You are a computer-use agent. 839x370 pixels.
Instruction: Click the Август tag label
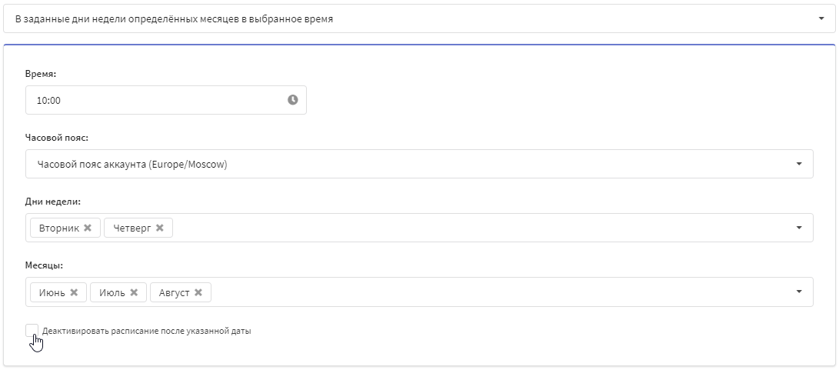pos(174,292)
